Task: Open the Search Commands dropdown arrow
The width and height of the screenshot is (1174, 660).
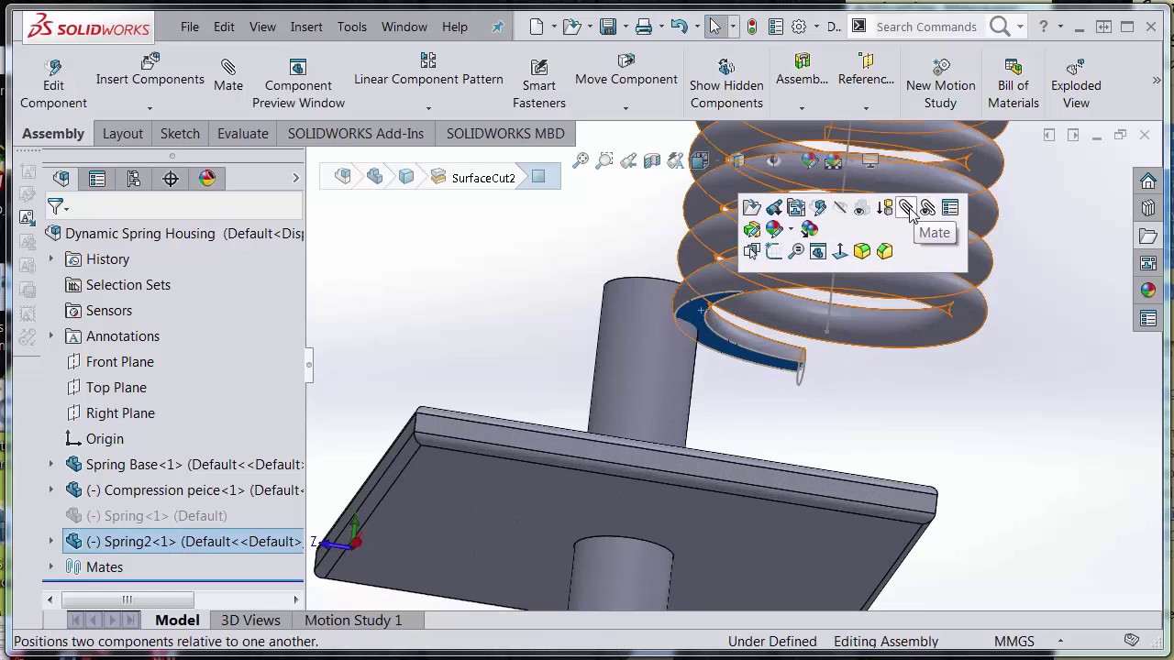Action: [1020, 27]
